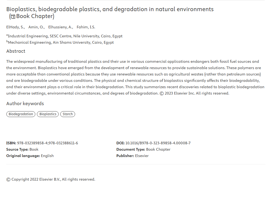The image size is (271, 197).
Task: Select the Starch keyword tag
Action: coord(68,114)
